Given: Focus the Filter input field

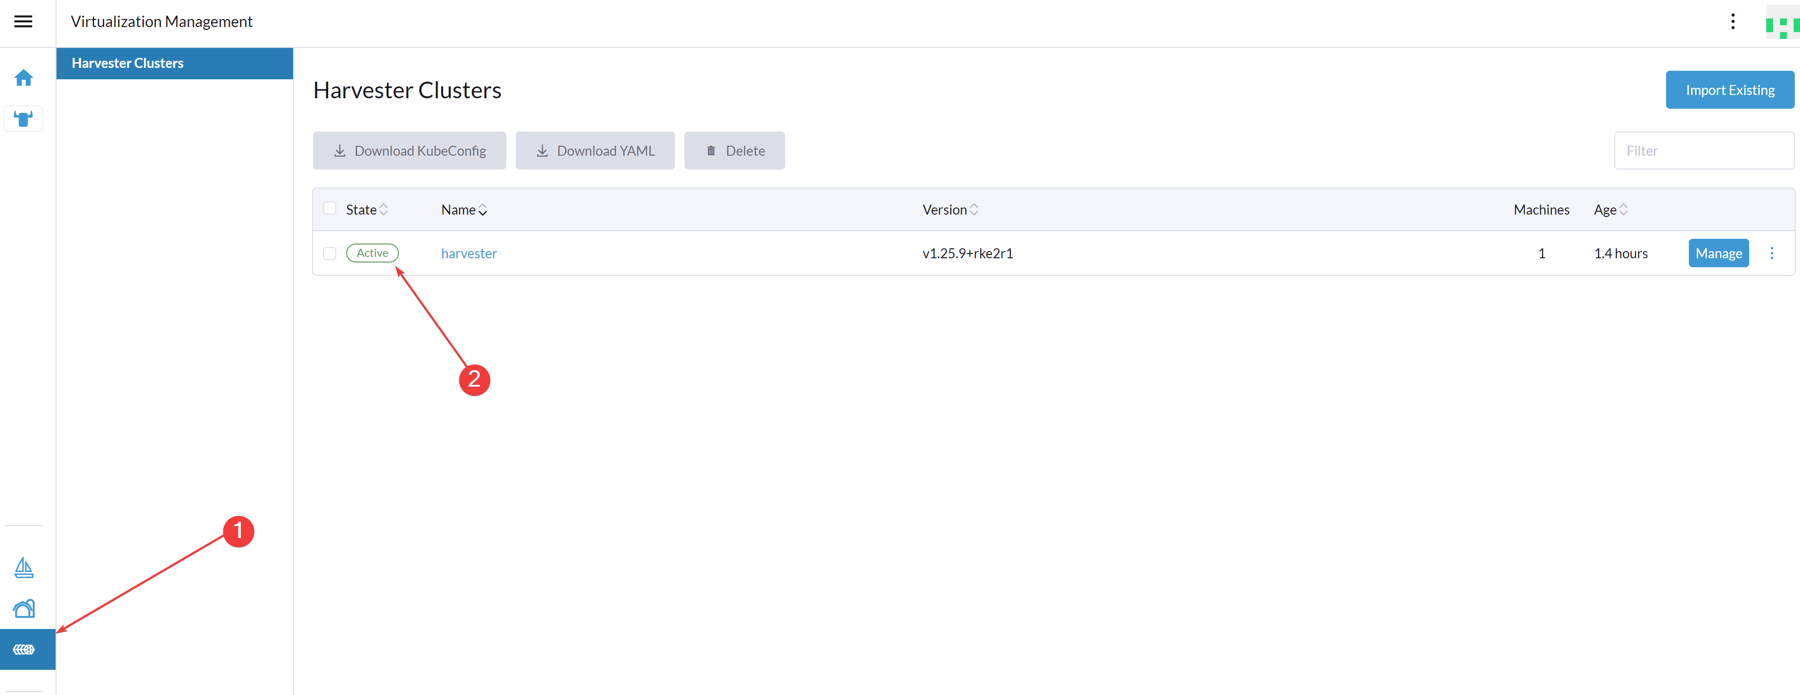Looking at the screenshot, I should 1704,151.
